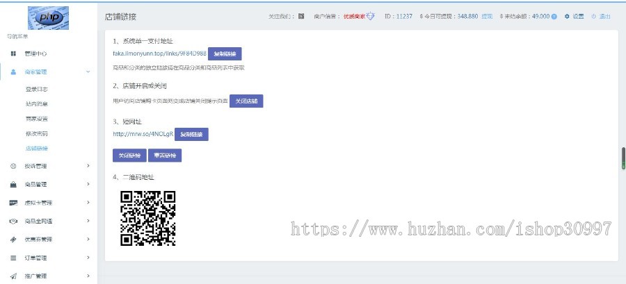Expand the 虚拟卡管理 chevron
The image size is (626, 284).
[88, 202]
